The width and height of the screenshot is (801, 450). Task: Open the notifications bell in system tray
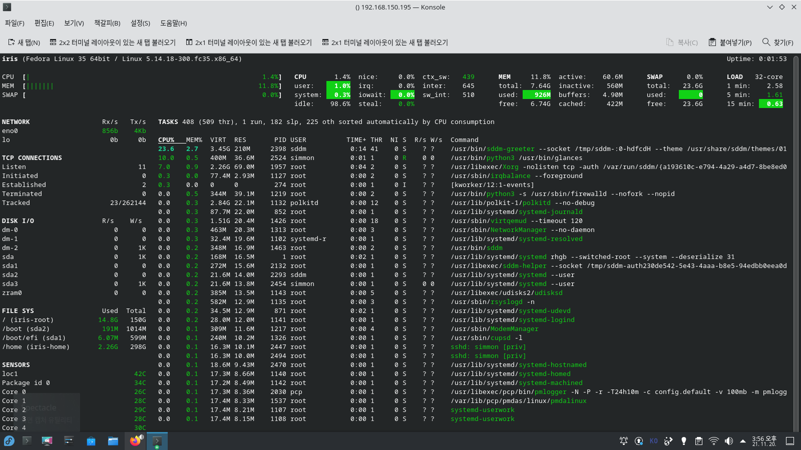click(x=624, y=441)
